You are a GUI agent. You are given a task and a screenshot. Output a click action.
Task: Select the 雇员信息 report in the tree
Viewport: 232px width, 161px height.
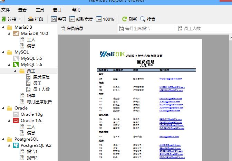(41, 77)
